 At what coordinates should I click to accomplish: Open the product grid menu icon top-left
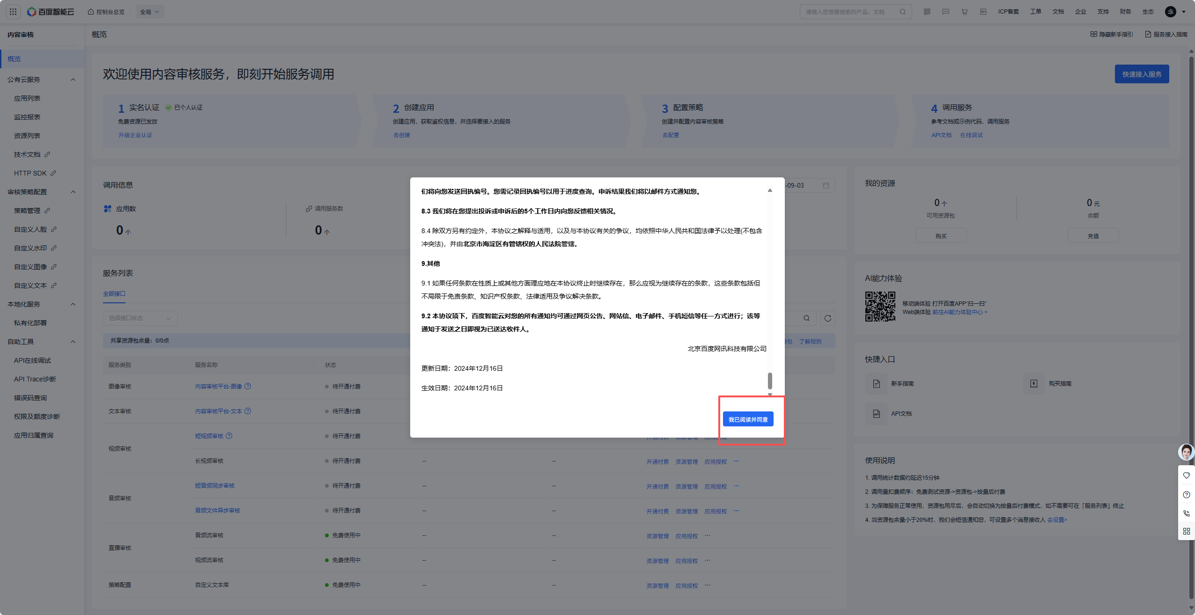(13, 12)
